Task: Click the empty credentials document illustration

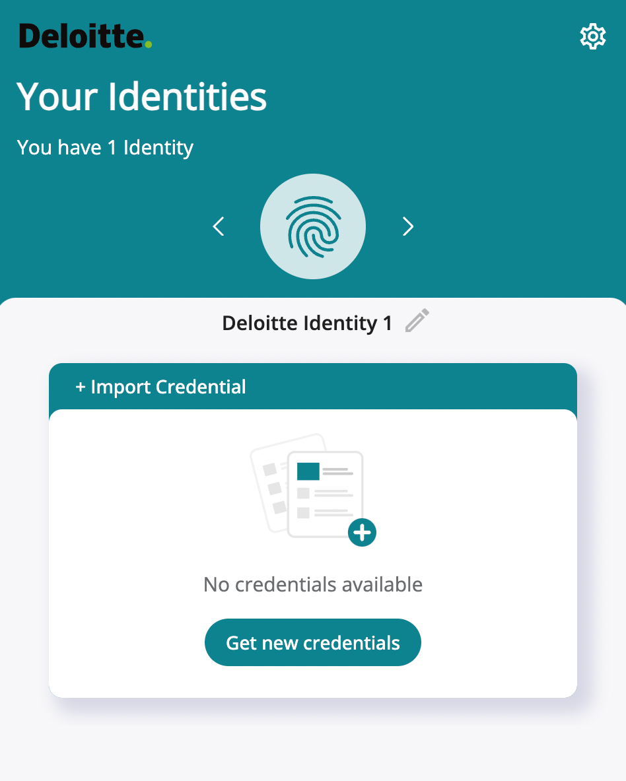Action: click(x=313, y=490)
